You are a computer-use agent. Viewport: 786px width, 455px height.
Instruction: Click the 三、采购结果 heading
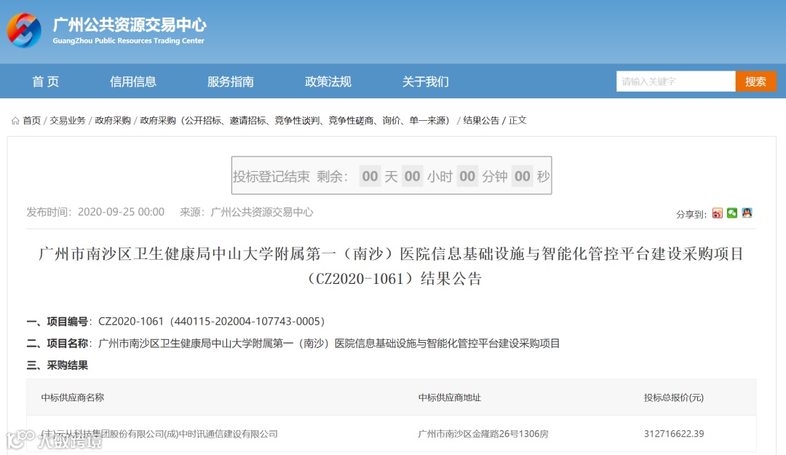click(57, 365)
